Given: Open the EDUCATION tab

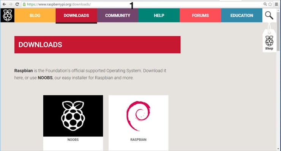Looking at the screenshot, I should pos(242,16).
